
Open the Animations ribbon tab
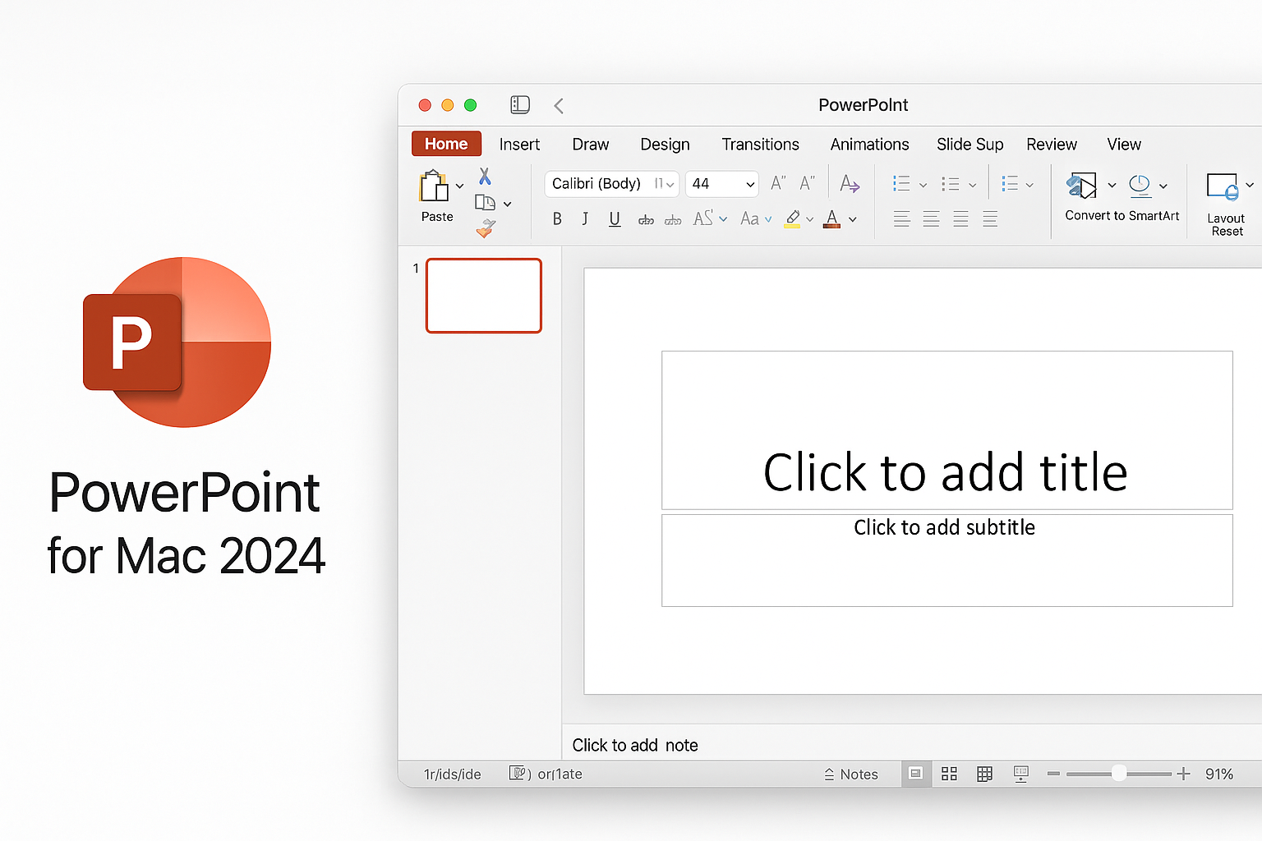[869, 144]
